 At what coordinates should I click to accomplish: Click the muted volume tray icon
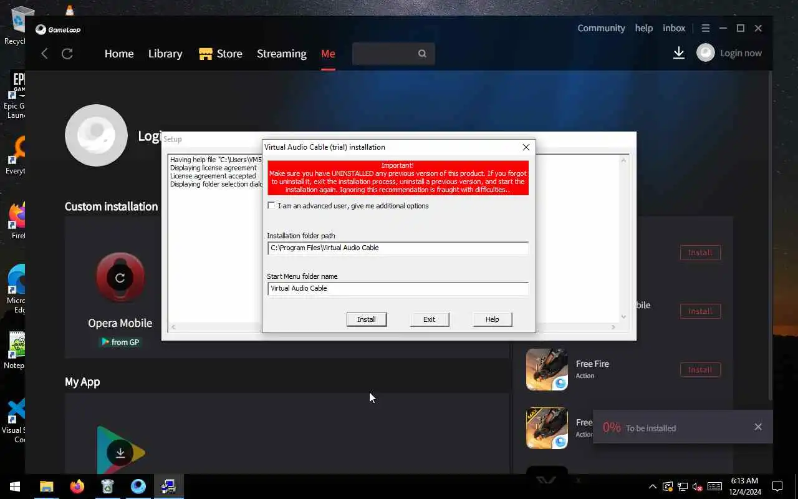tap(698, 487)
